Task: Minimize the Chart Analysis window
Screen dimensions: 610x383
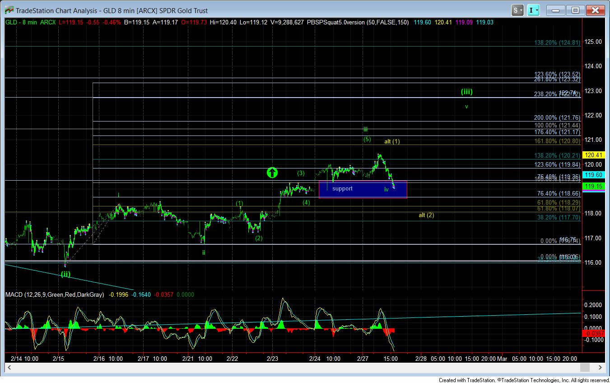Action: click(556, 10)
